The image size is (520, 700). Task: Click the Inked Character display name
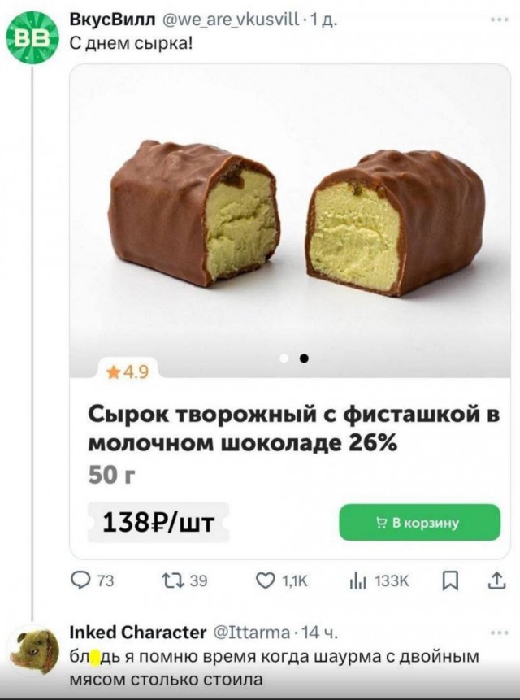point(139,633)
